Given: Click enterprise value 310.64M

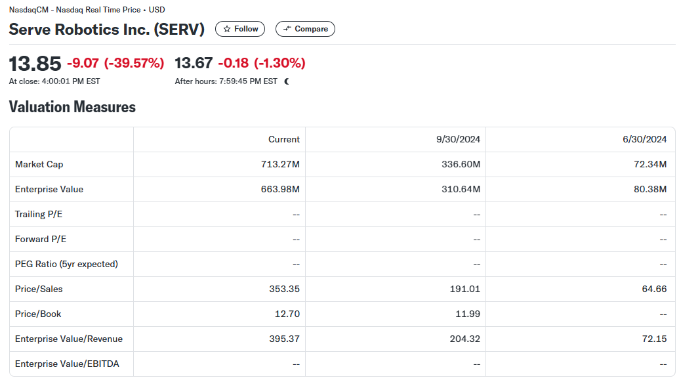Looking at the screenshot, I should [461, 190].
